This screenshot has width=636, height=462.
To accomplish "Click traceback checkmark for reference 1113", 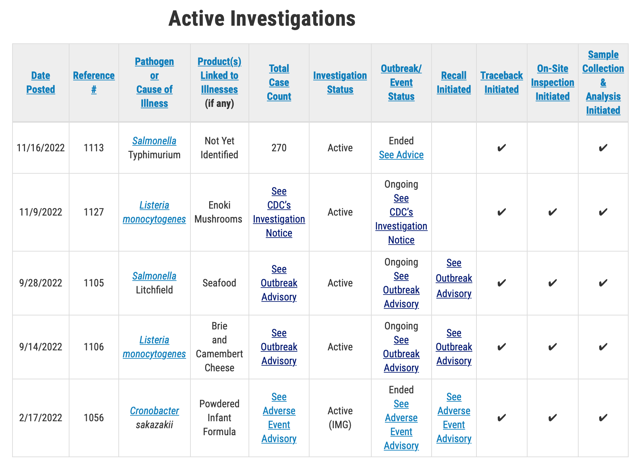I will (501, 148).
